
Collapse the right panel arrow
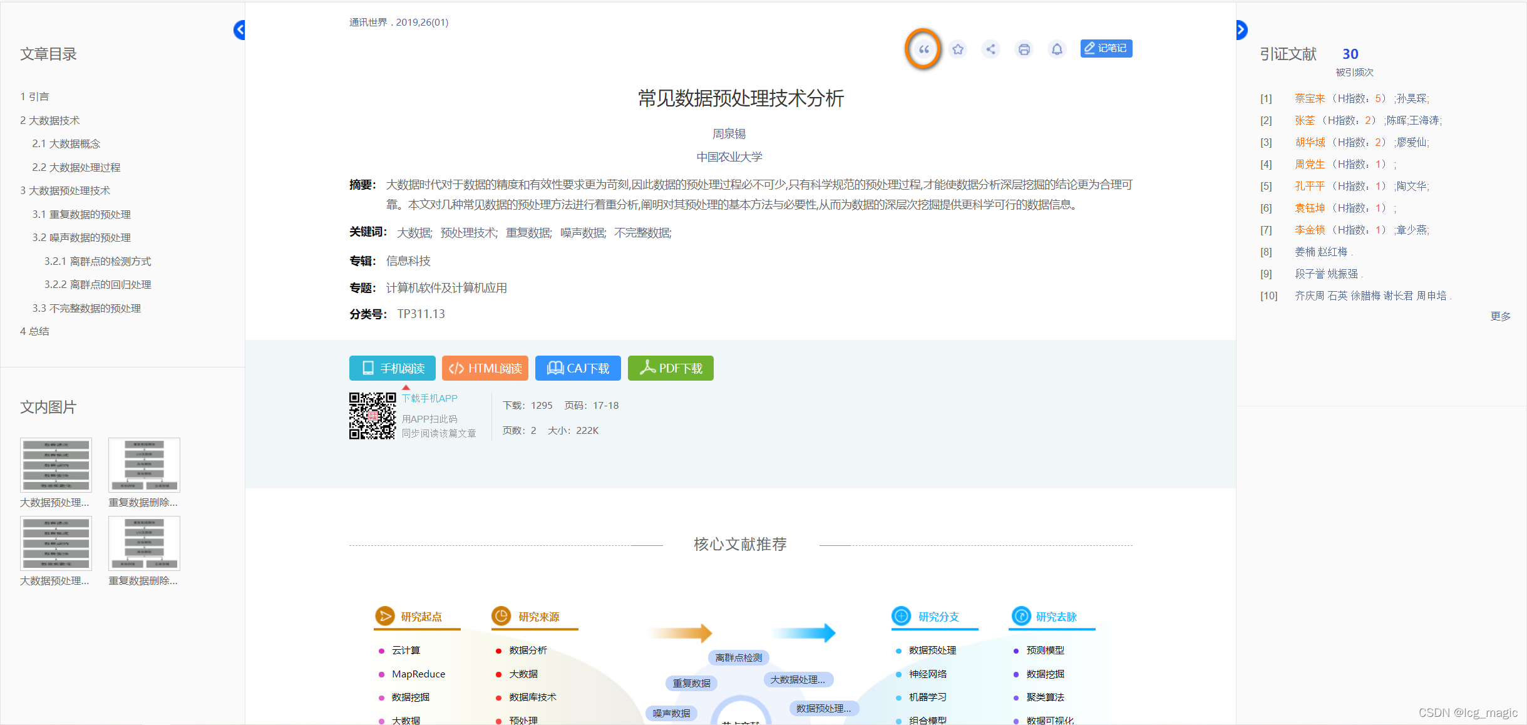point(1242,29)
